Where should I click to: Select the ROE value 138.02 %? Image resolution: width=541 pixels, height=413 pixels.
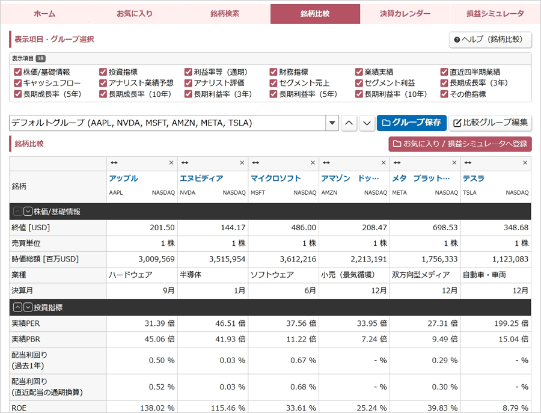pyautogui.click(x=157, y=408)
